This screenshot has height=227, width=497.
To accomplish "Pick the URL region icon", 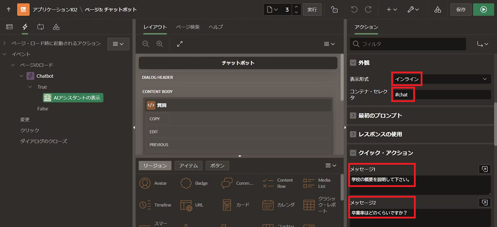I will (186, 205).
